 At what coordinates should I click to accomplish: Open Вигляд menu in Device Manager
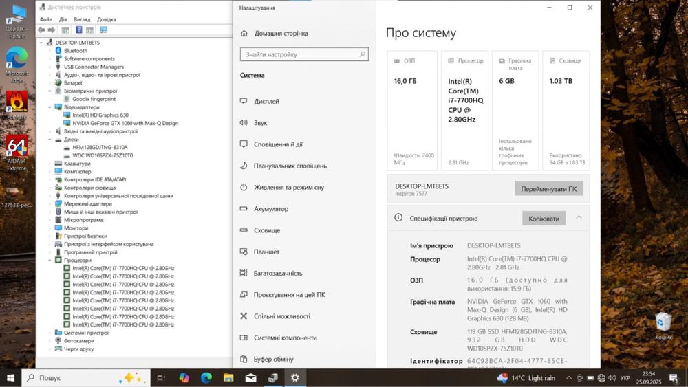82,19
